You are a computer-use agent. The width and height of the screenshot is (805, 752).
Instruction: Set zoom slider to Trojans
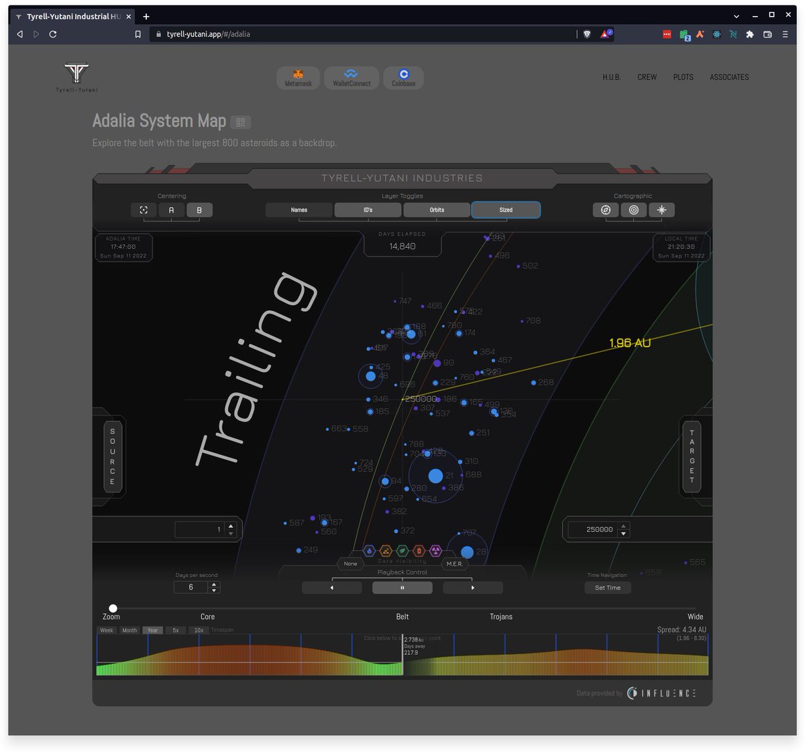501,617
